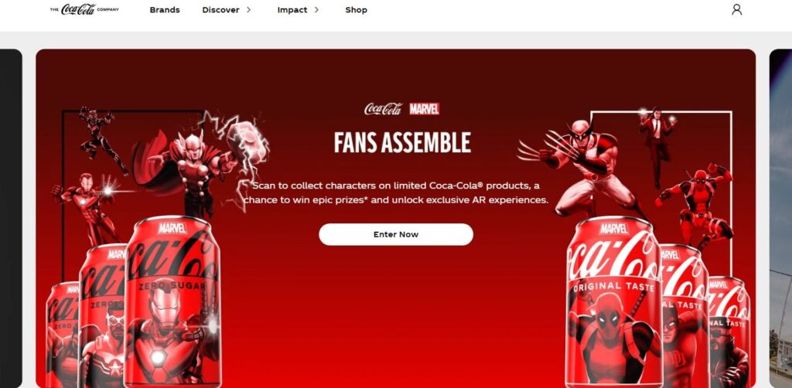Show the previous dark carousel slide

tap(11, 219)
